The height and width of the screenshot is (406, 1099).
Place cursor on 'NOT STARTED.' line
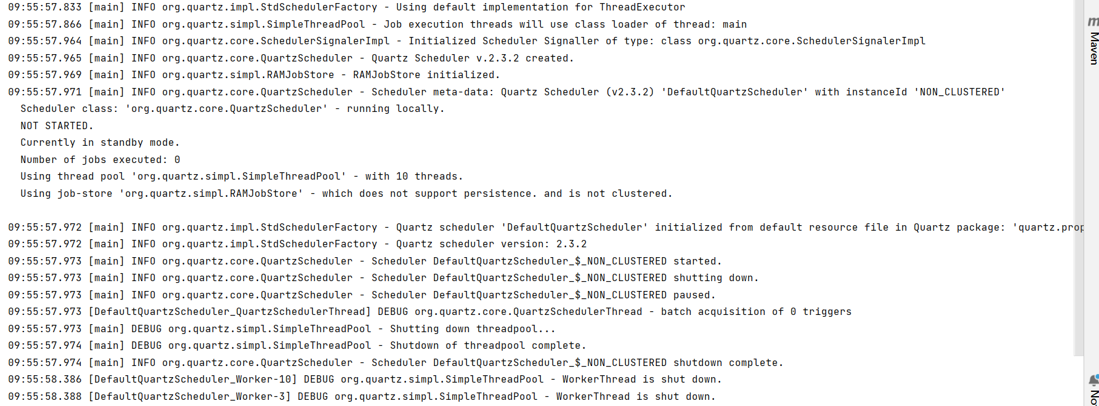click(x=57, y=125)
